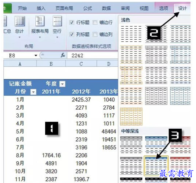Select the gray-header medium style in second medium row
The image size is (196, 183).
[x=131, y=165]
